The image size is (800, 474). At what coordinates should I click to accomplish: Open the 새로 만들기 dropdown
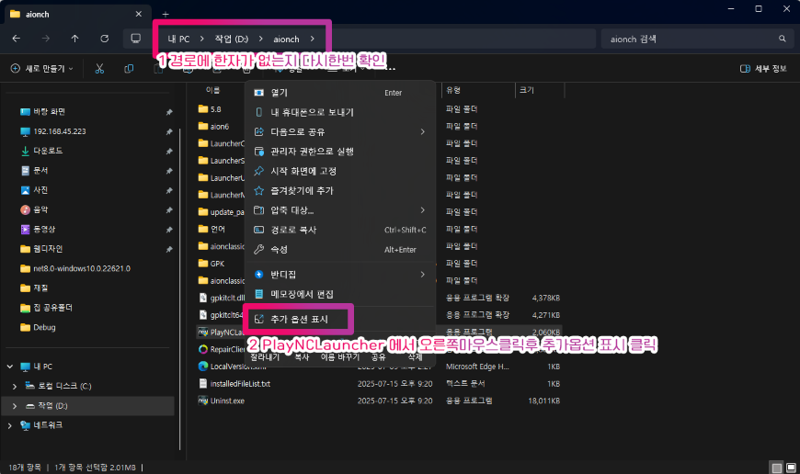44,69
